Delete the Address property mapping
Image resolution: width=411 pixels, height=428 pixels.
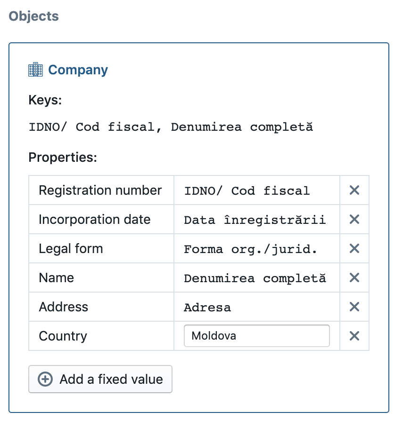tap(354, 307)
